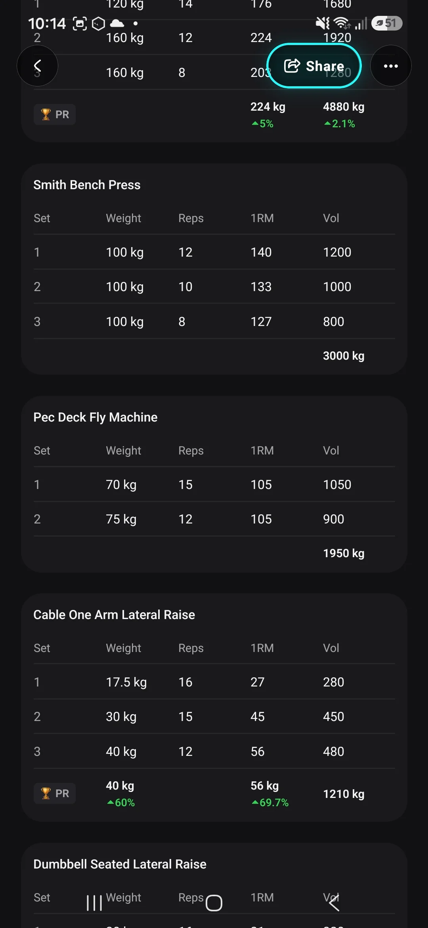
Task: Tap the battery indicator in status bar
Action: pyautogui.click(x=387, y=23)
